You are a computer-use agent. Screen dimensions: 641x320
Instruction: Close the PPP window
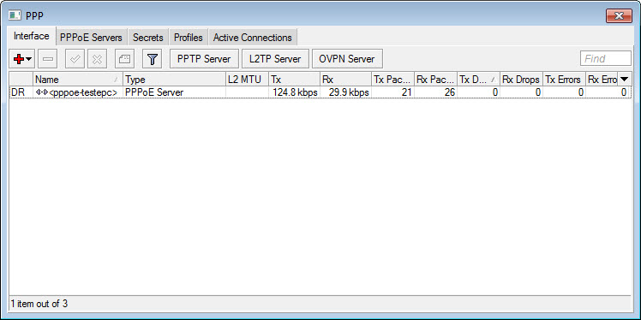pos(619,16)
